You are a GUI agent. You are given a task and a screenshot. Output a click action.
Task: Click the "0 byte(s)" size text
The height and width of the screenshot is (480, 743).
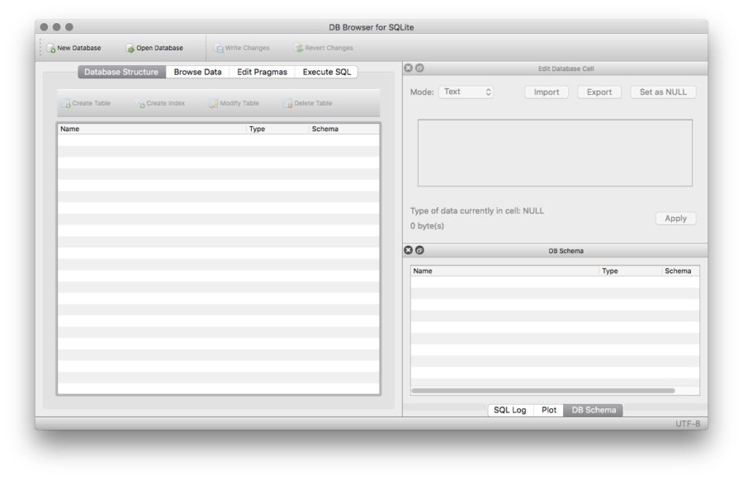coord(427,226)
